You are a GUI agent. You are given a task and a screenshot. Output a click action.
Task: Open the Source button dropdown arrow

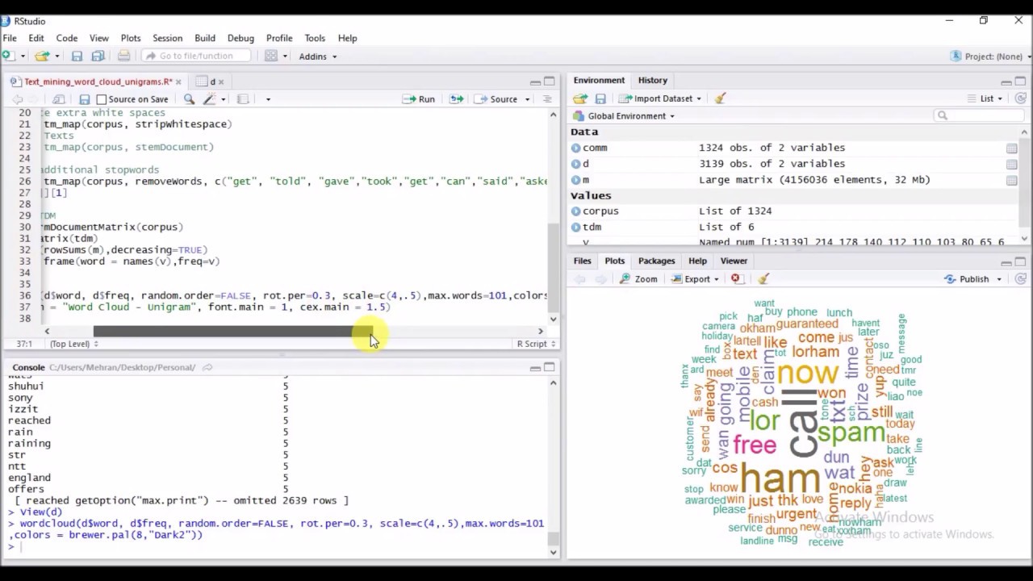[x=527, y=99]
